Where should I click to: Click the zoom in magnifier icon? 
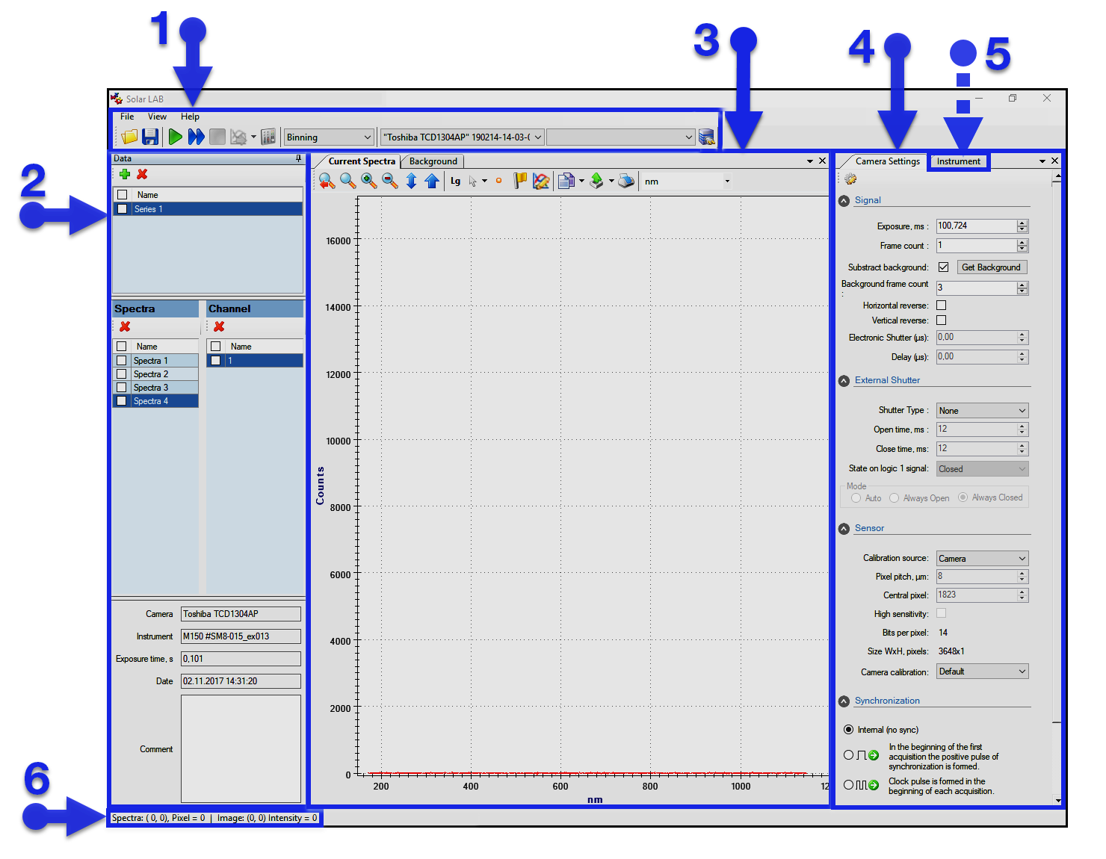[368, 181]
